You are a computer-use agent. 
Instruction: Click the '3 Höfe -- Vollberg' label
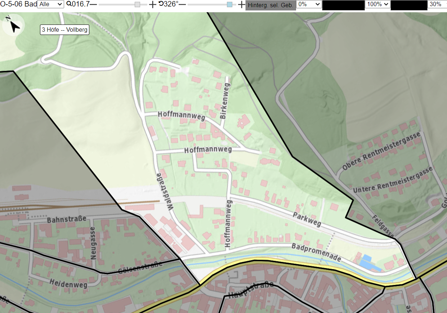(64, 30)
